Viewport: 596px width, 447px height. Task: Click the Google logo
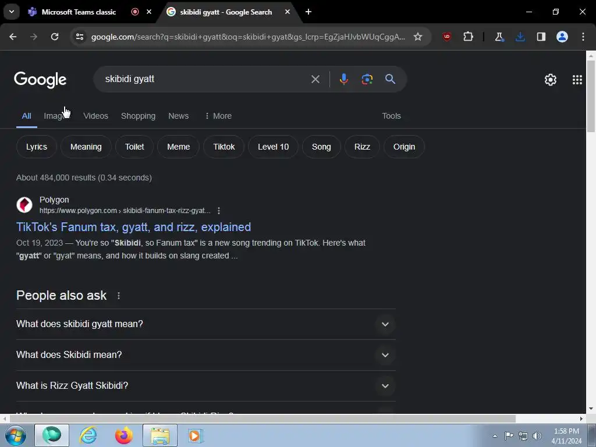pyautogui.click(x=40, y=80)
